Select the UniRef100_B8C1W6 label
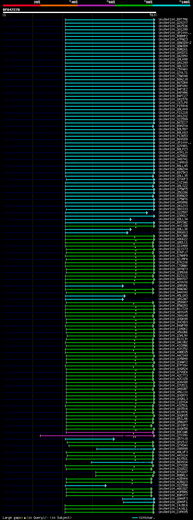 pos(173,432)
